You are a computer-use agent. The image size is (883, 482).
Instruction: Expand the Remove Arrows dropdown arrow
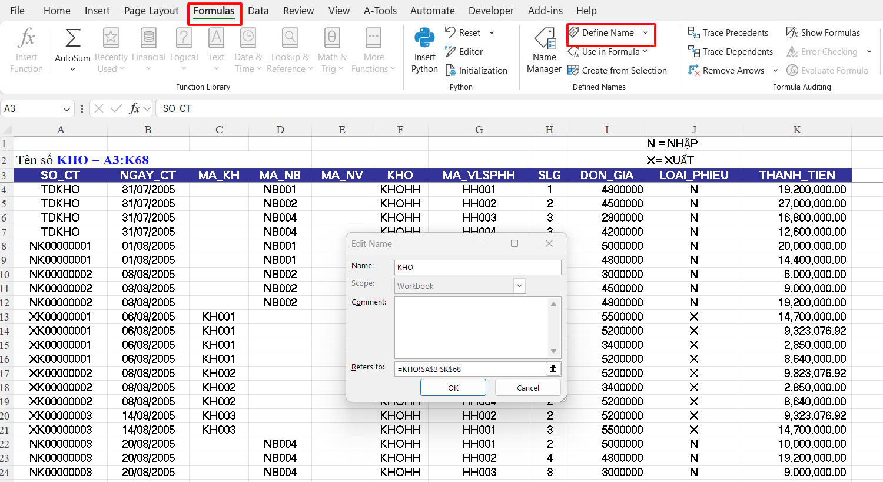[x=775, y=70]
